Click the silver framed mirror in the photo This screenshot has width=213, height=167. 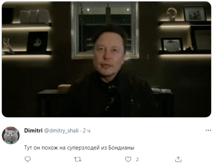pyautogui.click(x=105, y=30)
